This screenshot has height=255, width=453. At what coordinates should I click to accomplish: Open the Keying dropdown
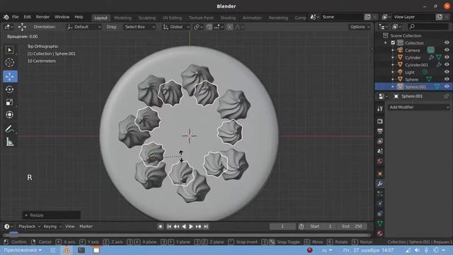[x=52, y=227]
